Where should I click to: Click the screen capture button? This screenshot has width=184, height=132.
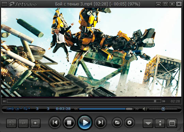click(35, 123)
